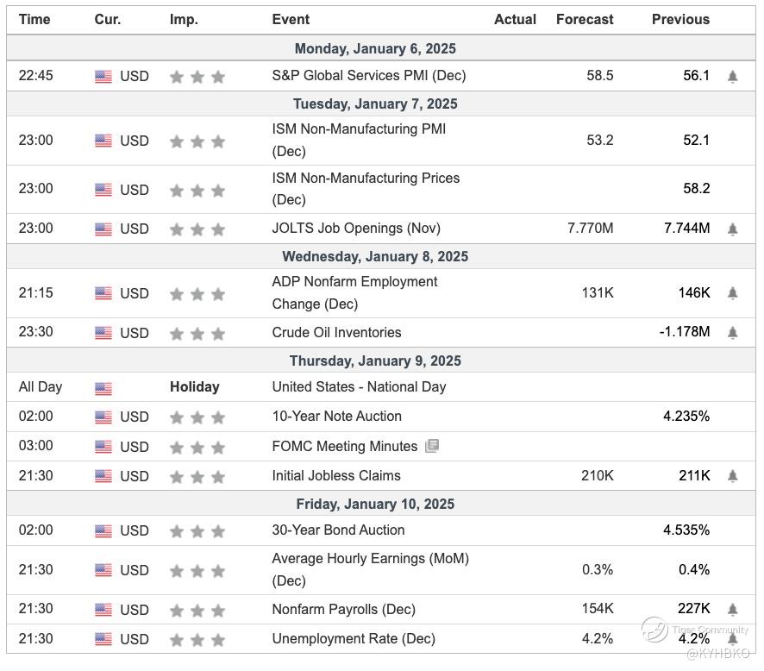
Task: Click the bell icon beside Nonfarm Payrolls
Action: (x=732, y=610)
